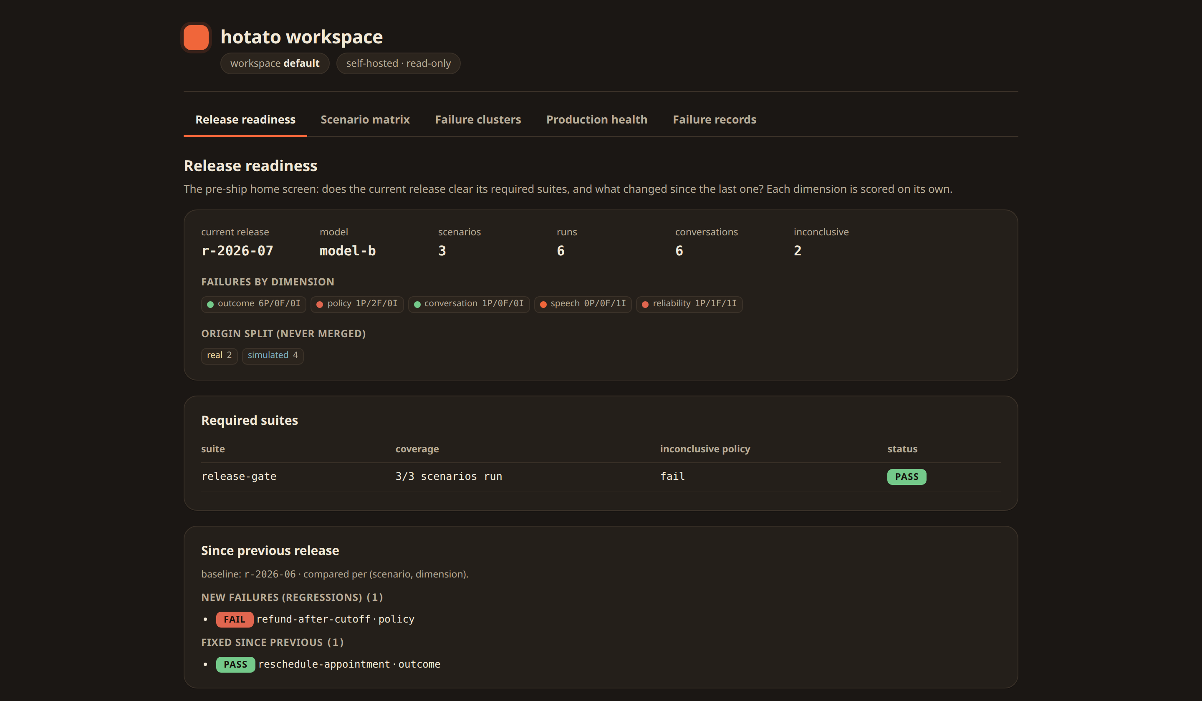Click the model value model-b

(348, 251)
